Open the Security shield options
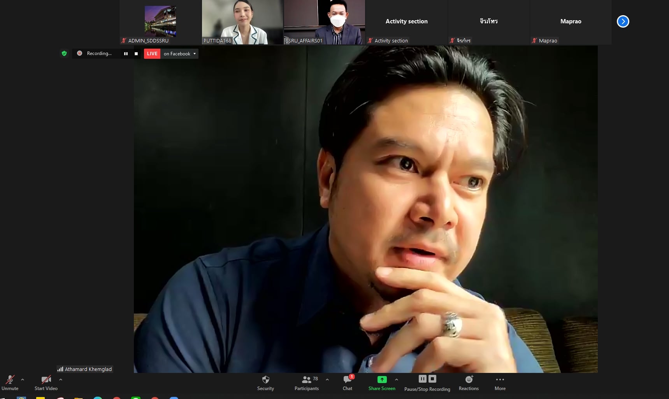The image size is (669, 399). [265, 383]
